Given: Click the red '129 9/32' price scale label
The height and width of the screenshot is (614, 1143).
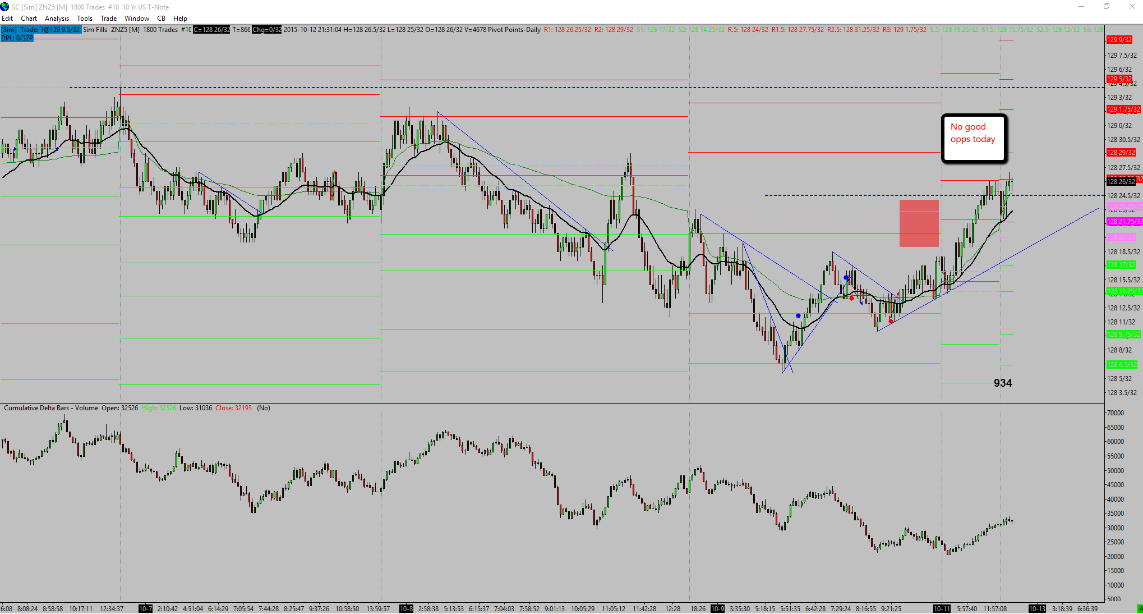Looking at the screenshot, I should [1119, 40].
